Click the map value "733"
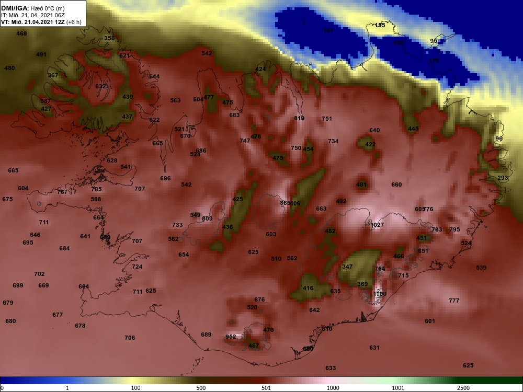The height and width of the screenshot is (392, 523). click(177, 225)
